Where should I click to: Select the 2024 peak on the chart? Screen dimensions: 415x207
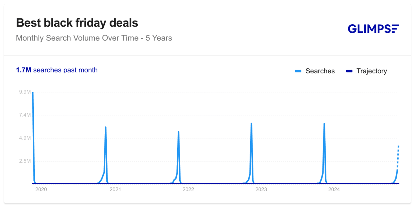point(324,124)
